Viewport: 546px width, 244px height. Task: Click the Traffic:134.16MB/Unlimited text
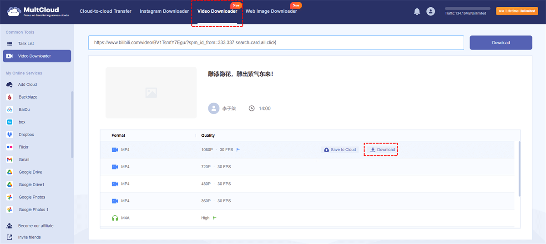coord(465,14)
